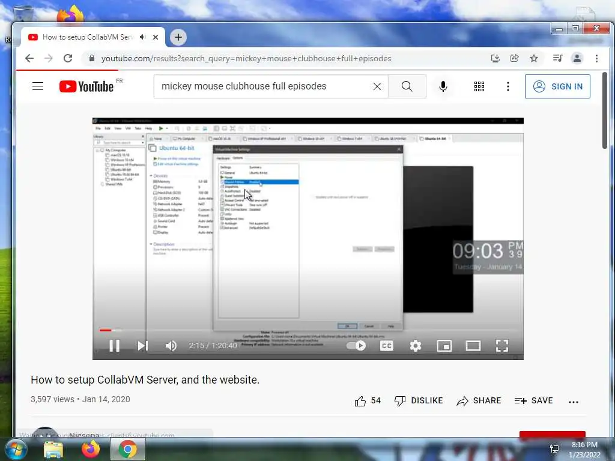615x461 pixels.
Task: Open the YouTube hamburger guide menu
Action: click(x=38, y=86)
